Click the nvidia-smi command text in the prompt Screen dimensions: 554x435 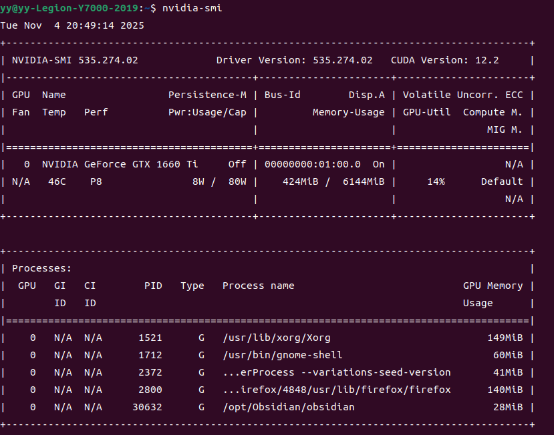click(x=192, y=8)
